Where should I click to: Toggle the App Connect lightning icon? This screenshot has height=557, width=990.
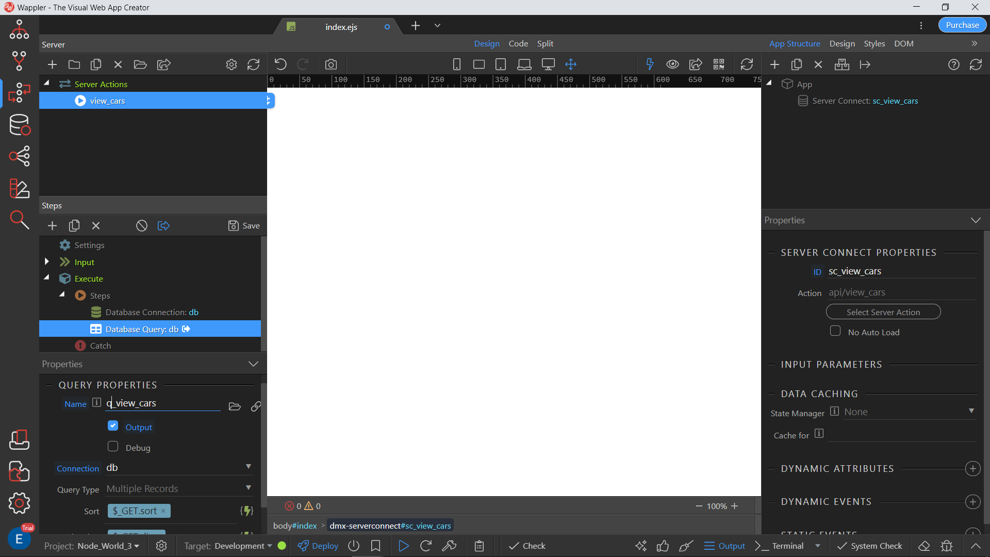[650, 64]
